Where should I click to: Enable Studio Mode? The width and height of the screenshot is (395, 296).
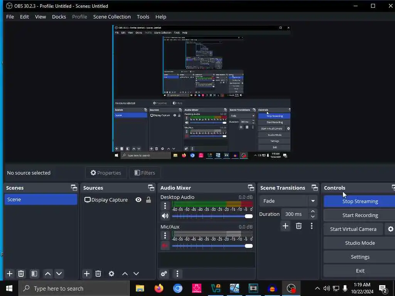click(360, 243)
